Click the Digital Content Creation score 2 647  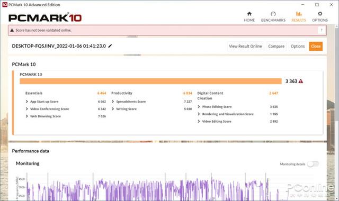273,93
